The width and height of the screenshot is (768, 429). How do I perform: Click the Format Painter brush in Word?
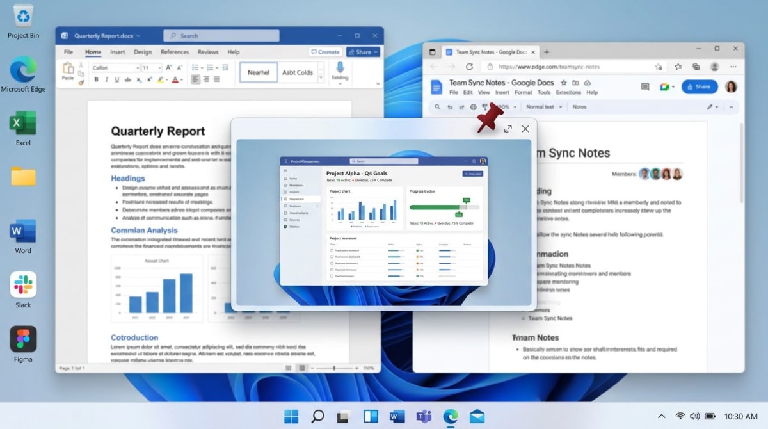pyautogui.click(x=81, y=83)
